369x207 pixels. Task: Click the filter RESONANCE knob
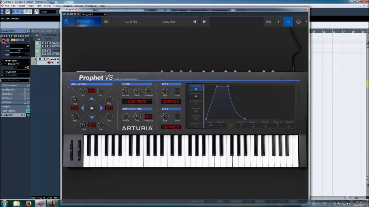[148, 91]
